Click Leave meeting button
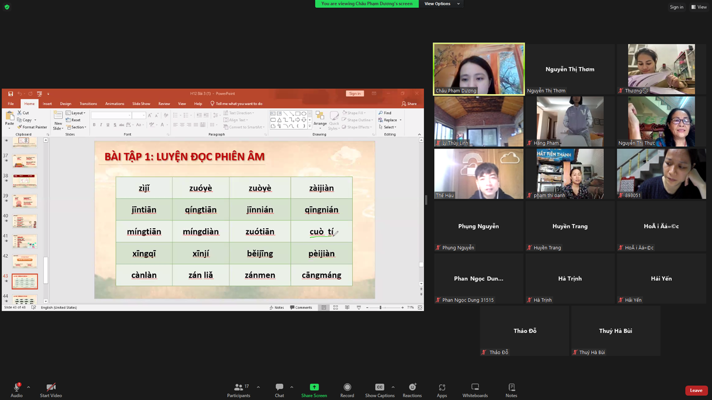The height and width of the screenshot is (400, 712). tap(696, 391)
